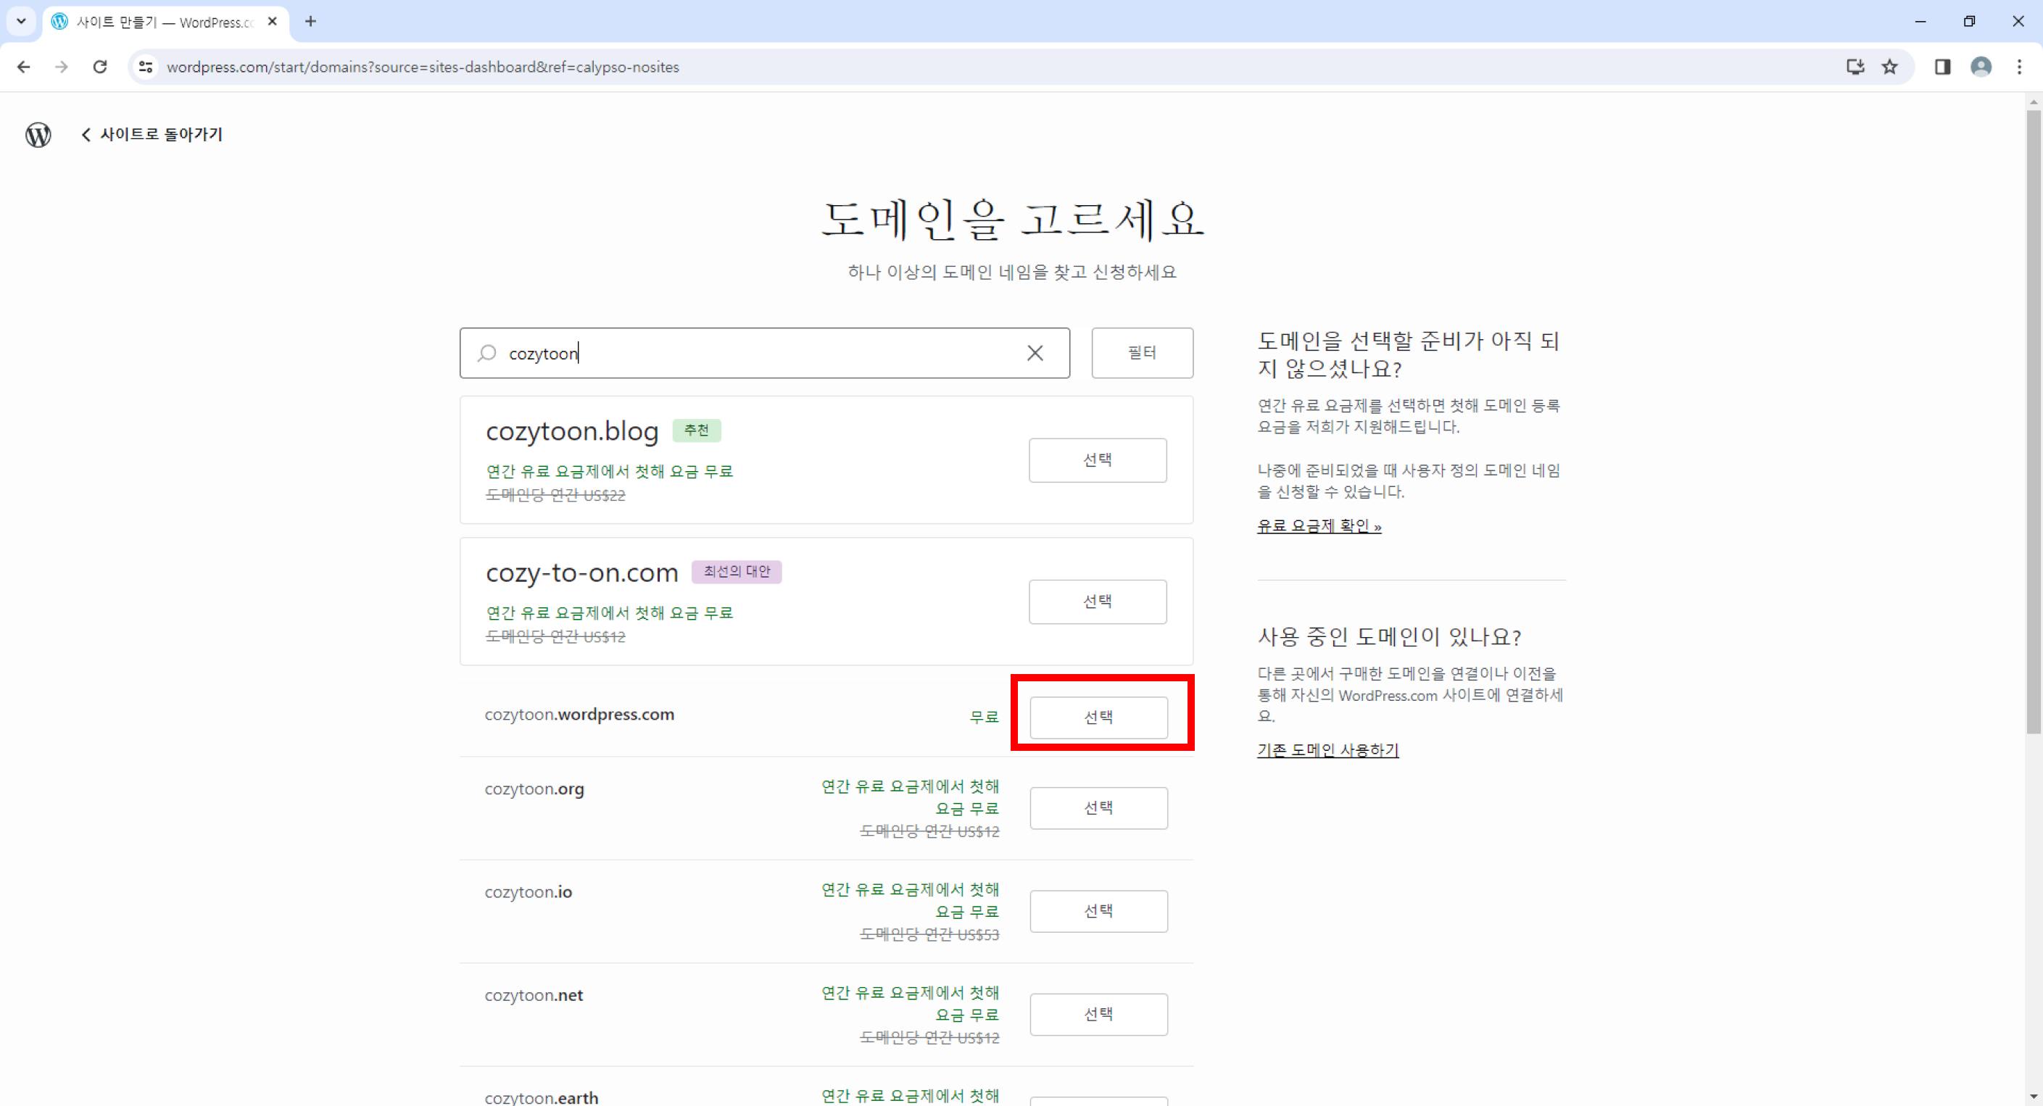The height and width of the screenshot is (1106, 2043).
Task: Click the 추천 badge on cozytoon.blog
Action: click(x=696, y=430)
